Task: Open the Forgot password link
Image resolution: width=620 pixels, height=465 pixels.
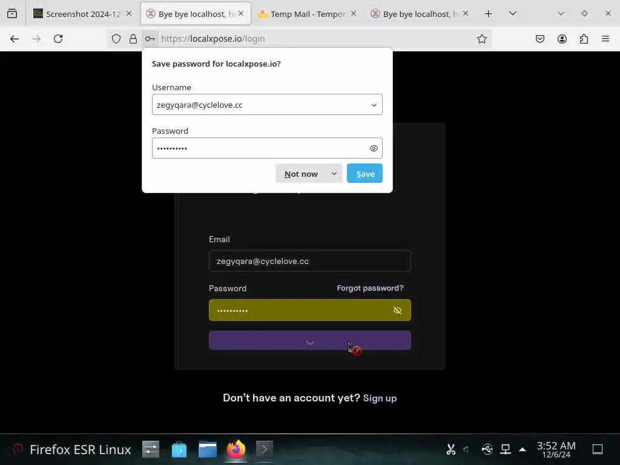Action: 370,288
